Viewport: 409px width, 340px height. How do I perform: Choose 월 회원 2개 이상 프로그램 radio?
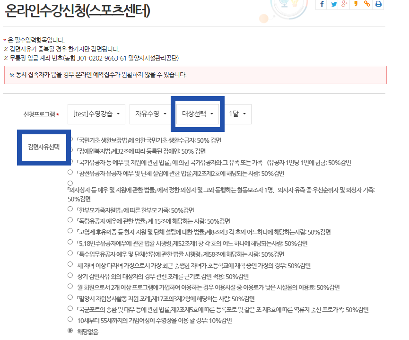tap(70, 286)
